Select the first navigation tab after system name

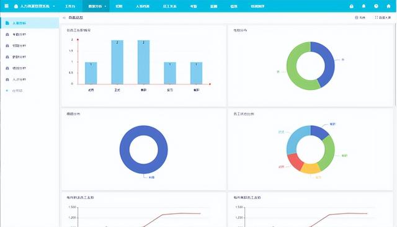(70, 6)
